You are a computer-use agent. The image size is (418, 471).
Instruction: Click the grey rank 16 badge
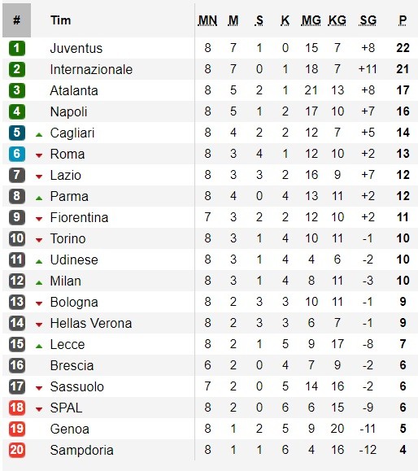coord(17,365)
